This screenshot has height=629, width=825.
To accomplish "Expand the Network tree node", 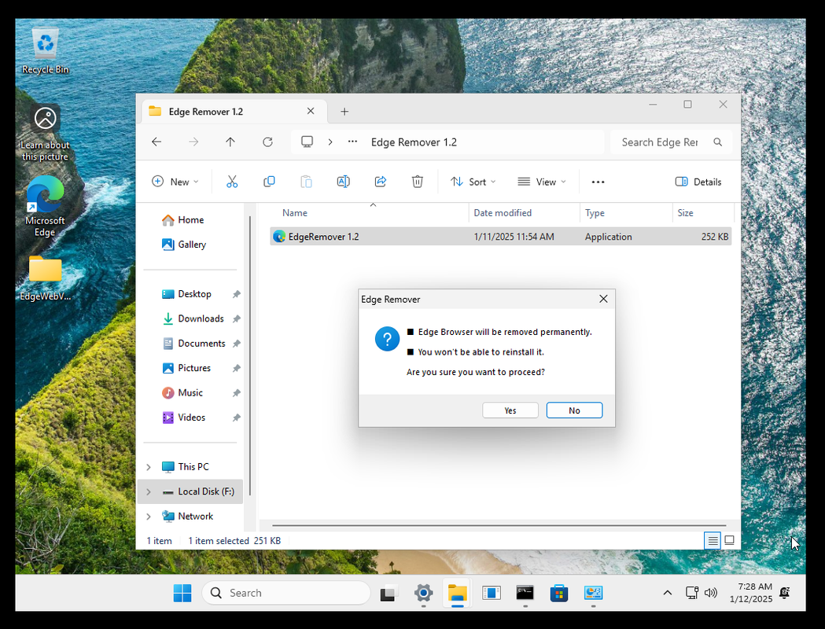I will pos(149,517).
